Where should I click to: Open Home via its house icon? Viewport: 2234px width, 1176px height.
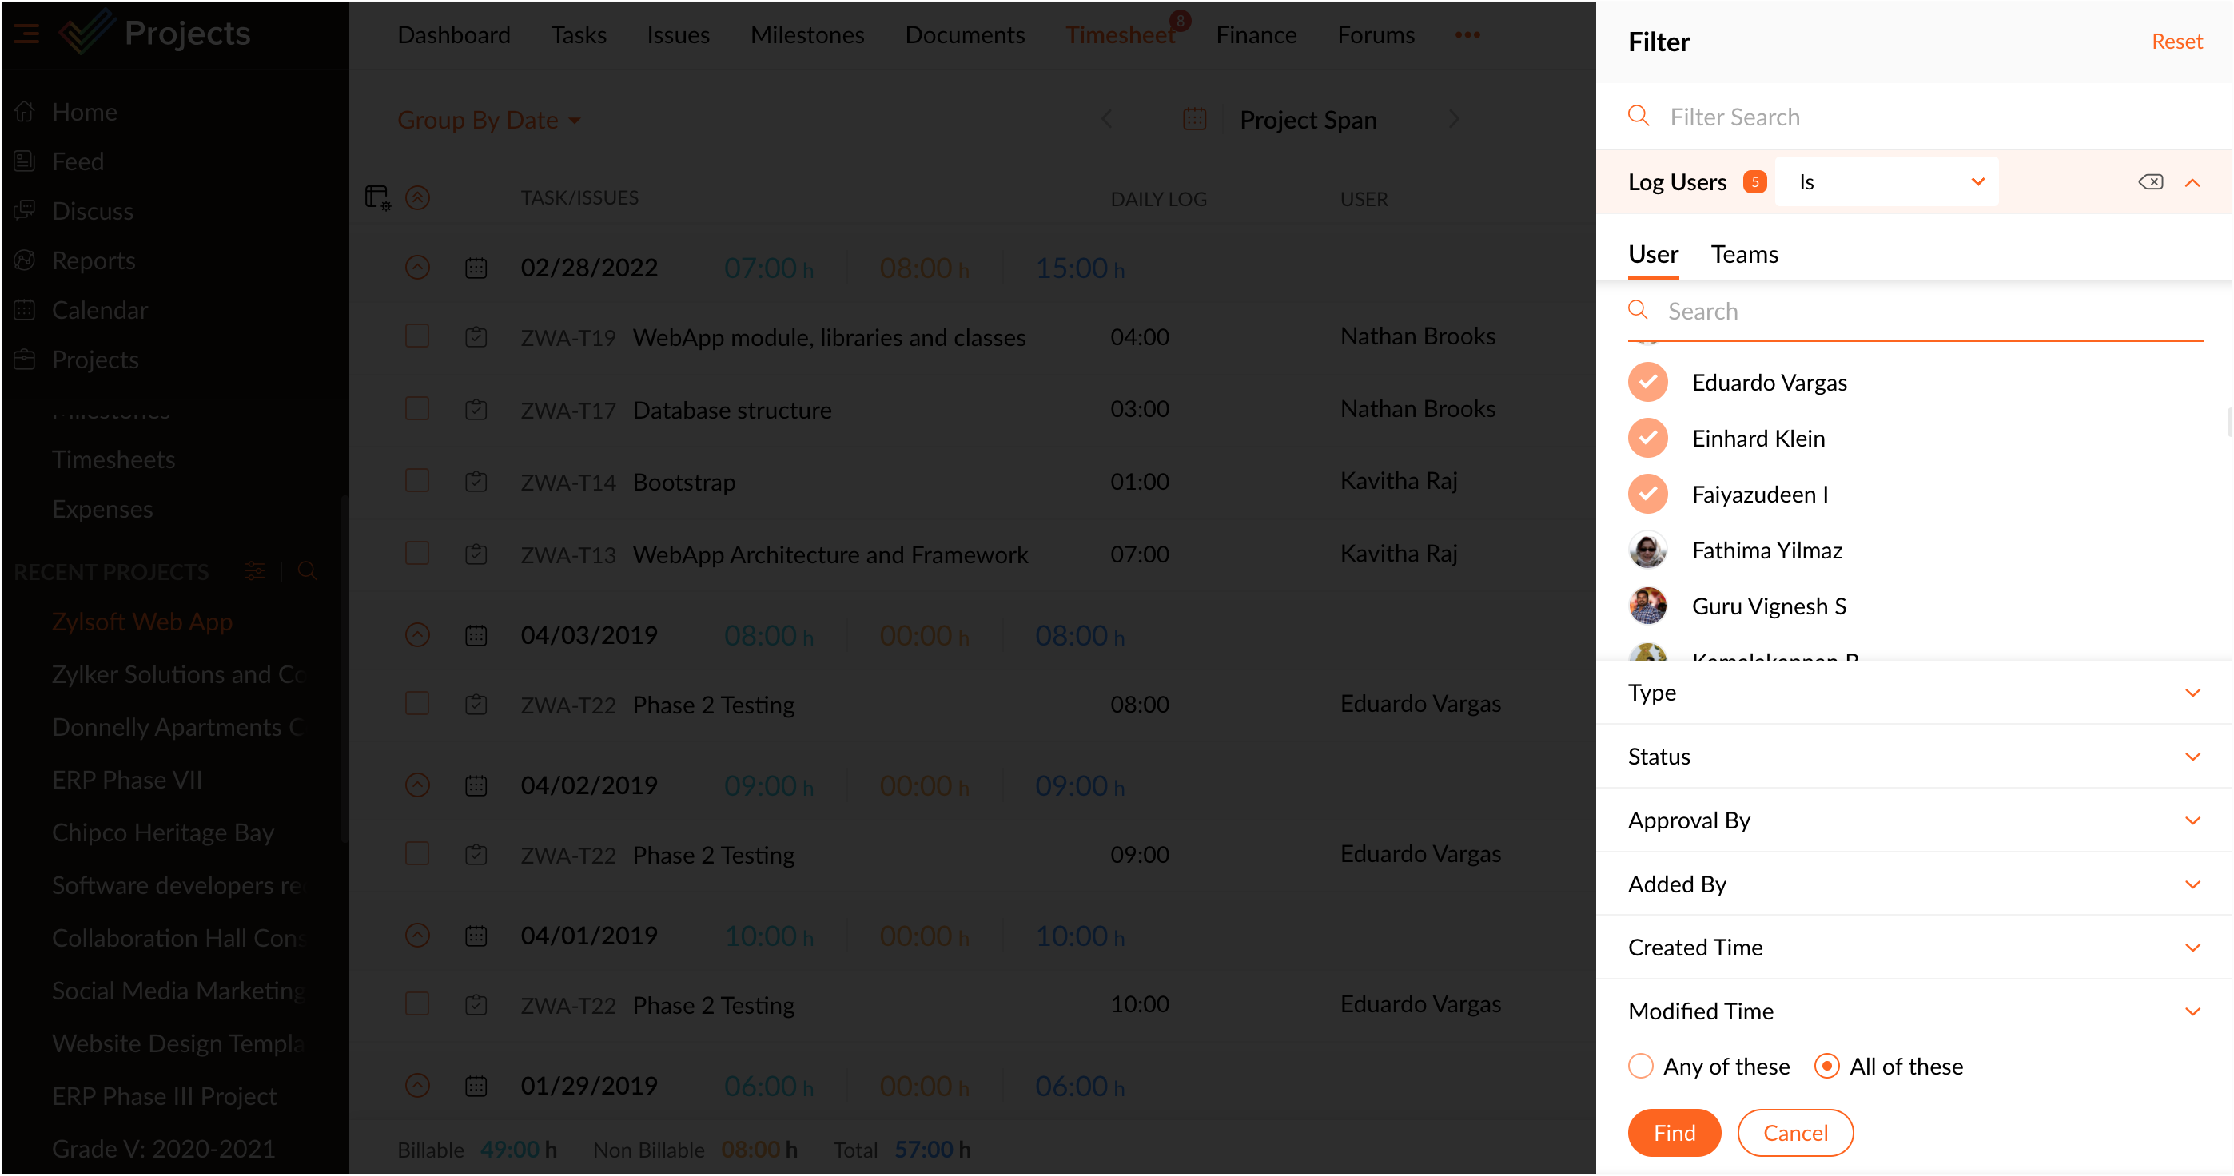click(24, 112)
